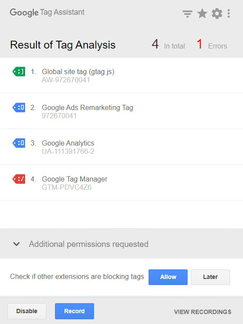Select Google Tag Manager GTM-PDVC4Z6 row
This screenshot has width=243, height=324.
point(121,183)
